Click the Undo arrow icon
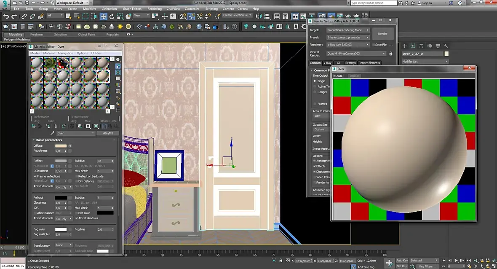Image resolution: width=497 pixels, height=269 pixels. (x=6, y=16)
